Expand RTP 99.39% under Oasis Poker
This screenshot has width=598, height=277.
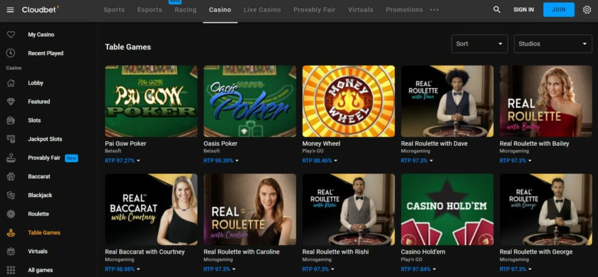221,161
